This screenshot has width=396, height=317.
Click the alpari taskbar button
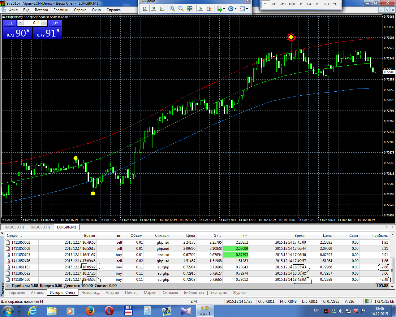pos(205,311)
